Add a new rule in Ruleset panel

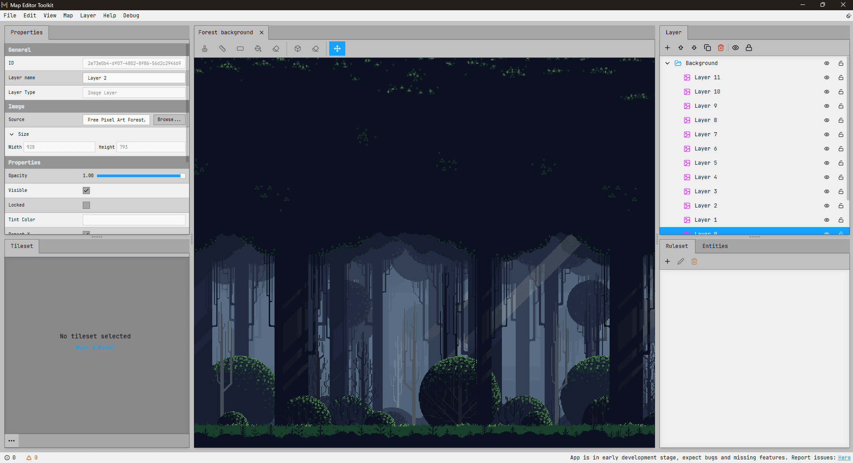667,261
